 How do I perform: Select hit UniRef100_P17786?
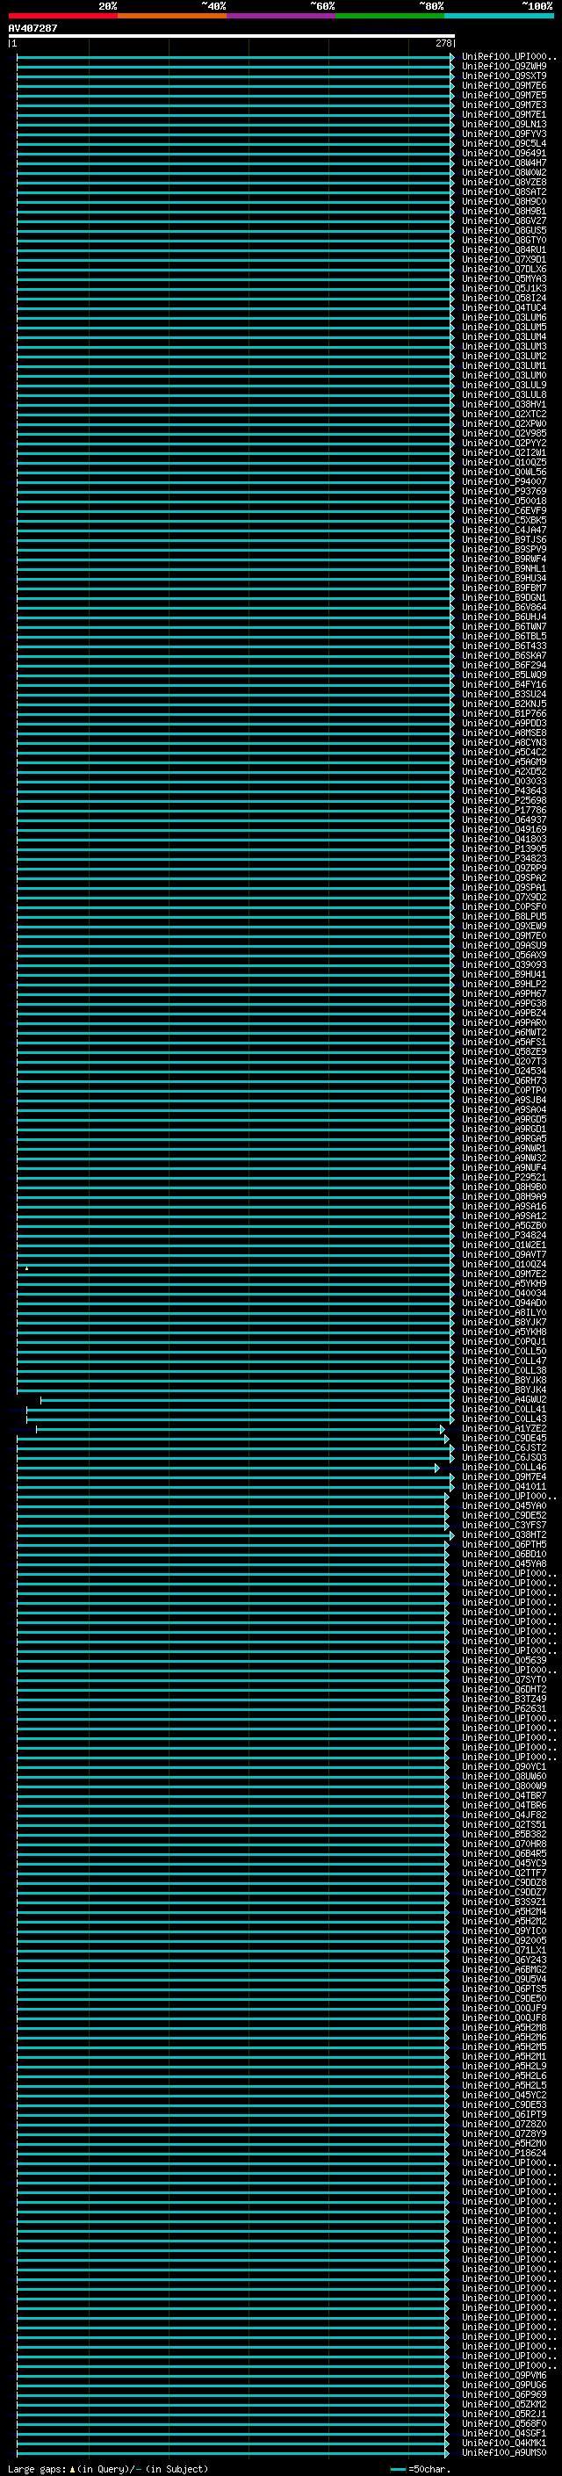(504, 811)
